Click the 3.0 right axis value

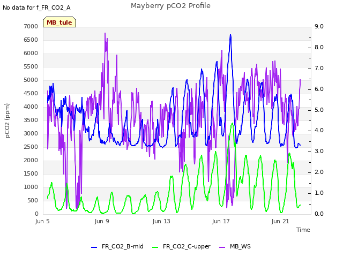[x=319, y=151]
